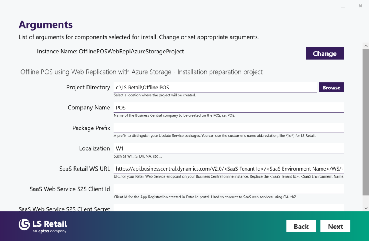Click the aptos company tagline in footer
369x241 pixels.
click(49, 231)
